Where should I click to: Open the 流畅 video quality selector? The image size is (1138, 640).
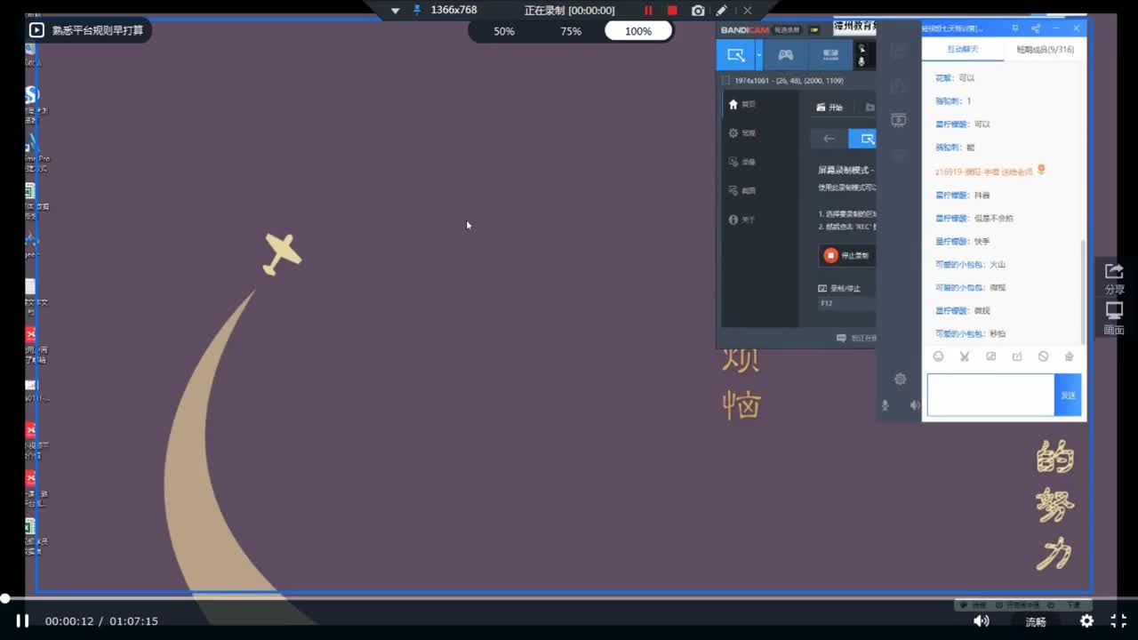click(x=1036, y=621)
